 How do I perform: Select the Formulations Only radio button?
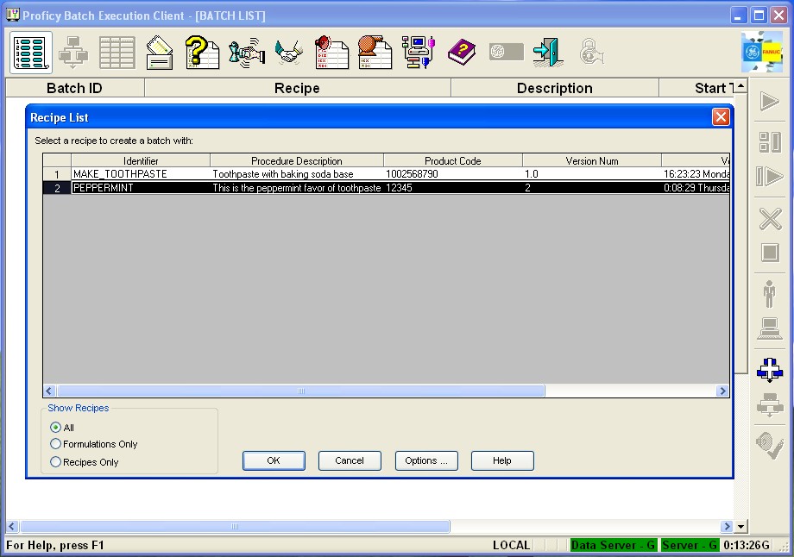[x=55, y=444]
